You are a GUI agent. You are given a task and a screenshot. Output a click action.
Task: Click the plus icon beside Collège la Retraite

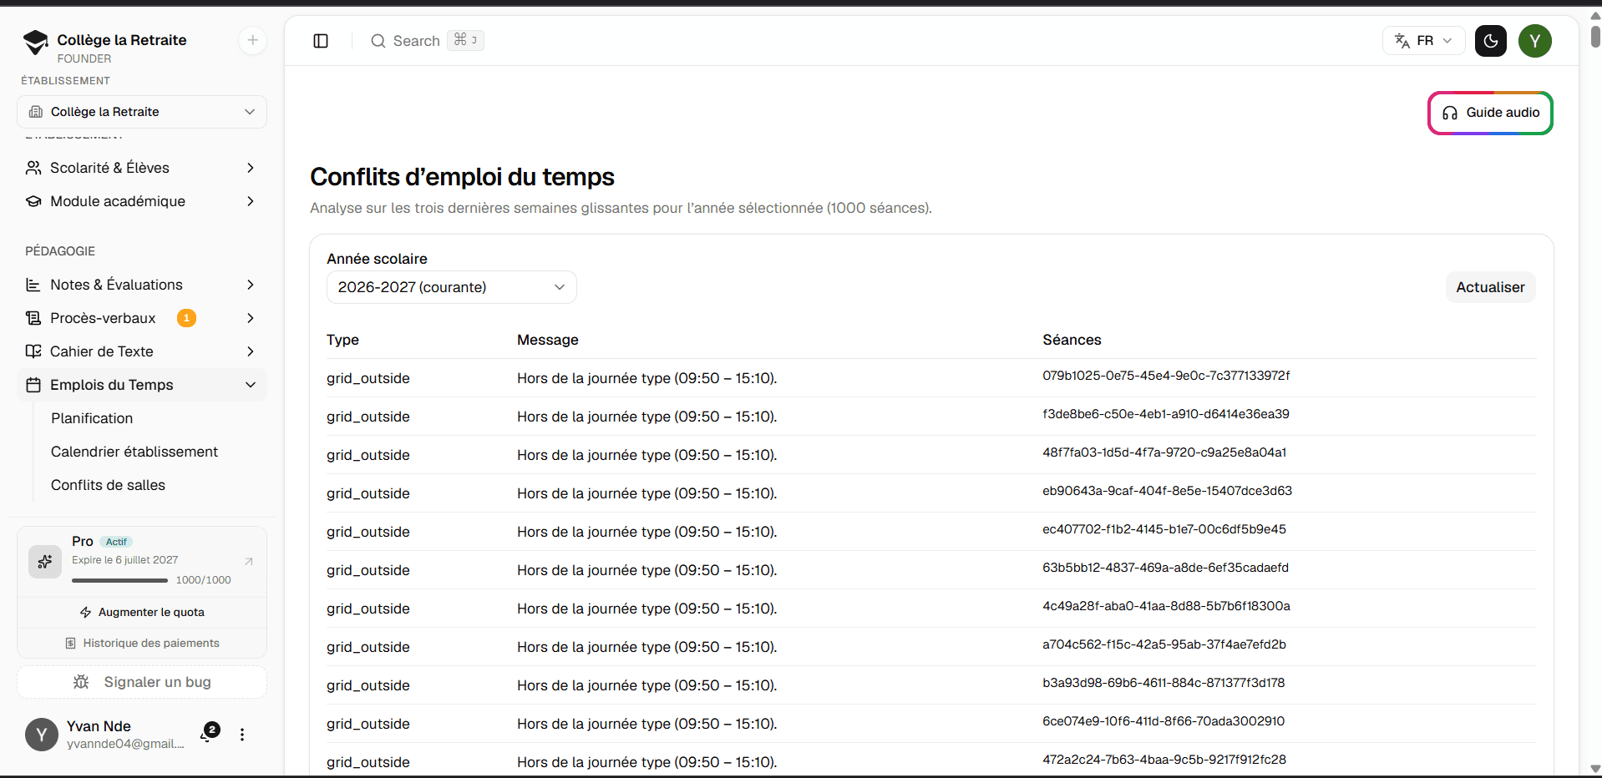[x=252, y=40]
